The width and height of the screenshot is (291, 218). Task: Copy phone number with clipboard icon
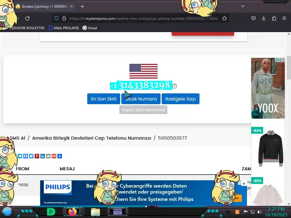(174, 86)
